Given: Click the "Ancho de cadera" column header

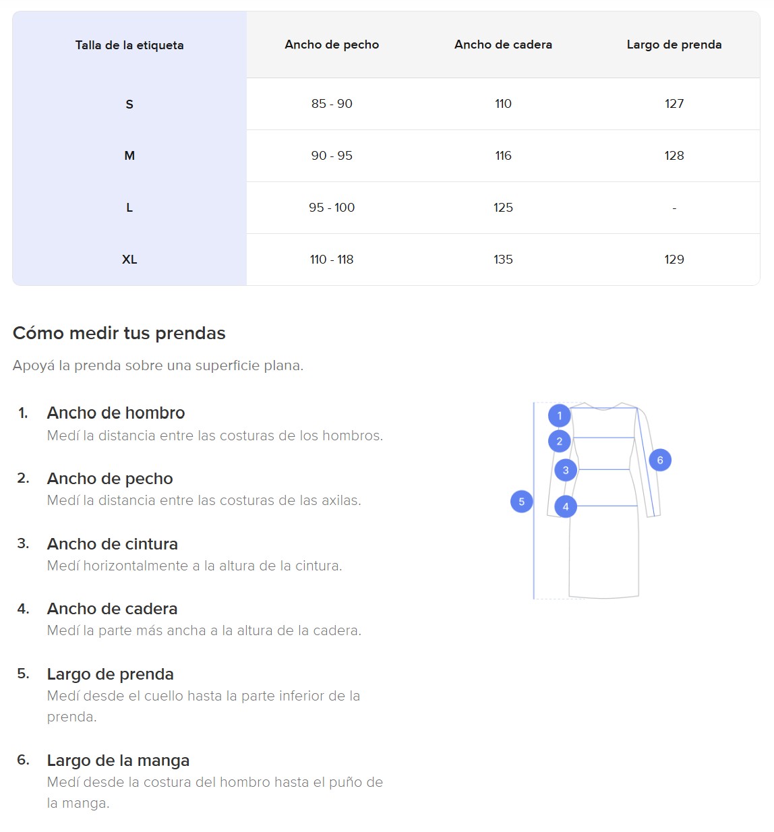Looking at the screenshot, I should pos(503,44).
